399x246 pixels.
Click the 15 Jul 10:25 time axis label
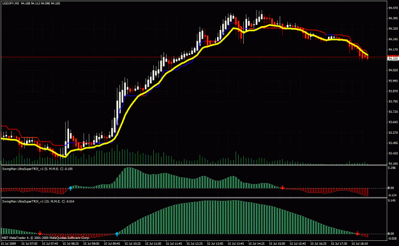click(133, 243)
